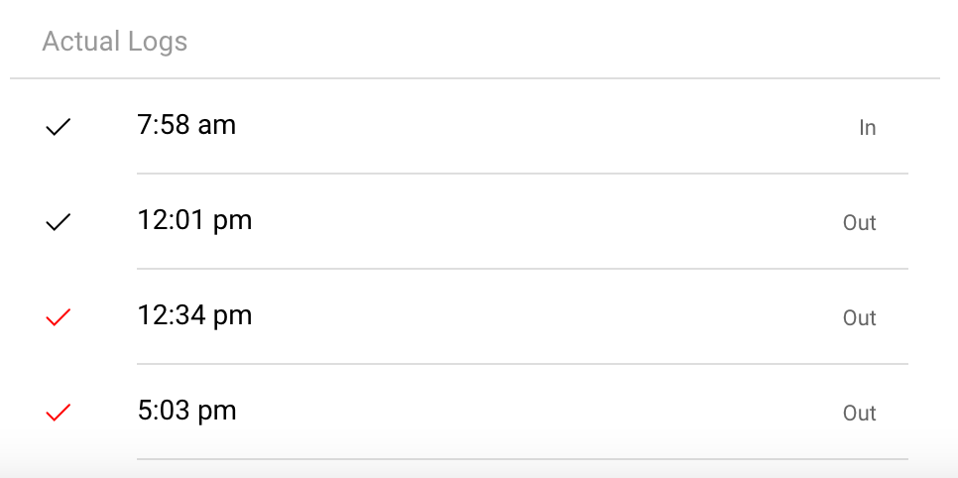This screenshot has width=958, height=478.
Task: Click the Out label for 12:01 pm
Action: click(859, 223)
